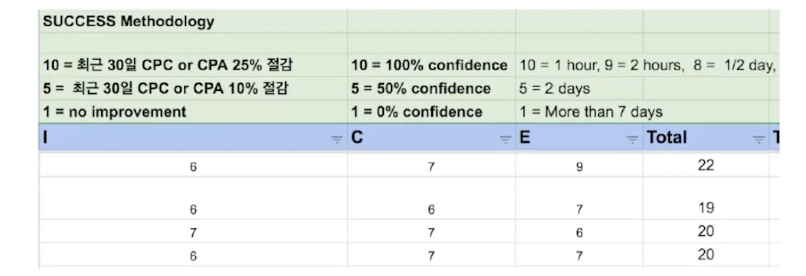
Task: Select the "SUCCESS Methodology" title cell
Action: click(x=129, y=22)
